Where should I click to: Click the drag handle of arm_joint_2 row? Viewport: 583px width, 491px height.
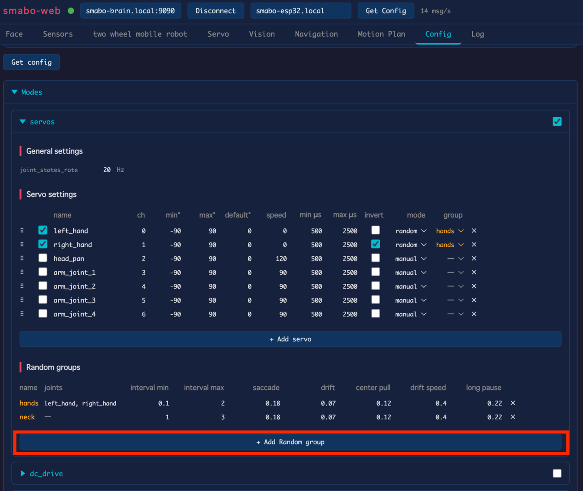[22, 286]
